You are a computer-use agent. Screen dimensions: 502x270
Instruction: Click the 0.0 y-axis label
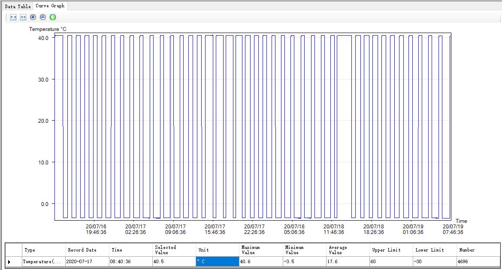(45, 204)
